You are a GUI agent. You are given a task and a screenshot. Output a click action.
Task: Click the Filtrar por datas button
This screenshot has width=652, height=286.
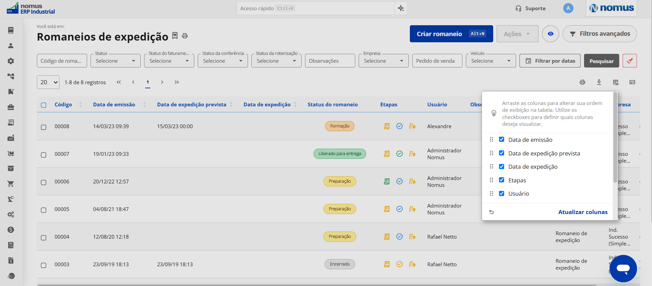[x=550, y=61]
